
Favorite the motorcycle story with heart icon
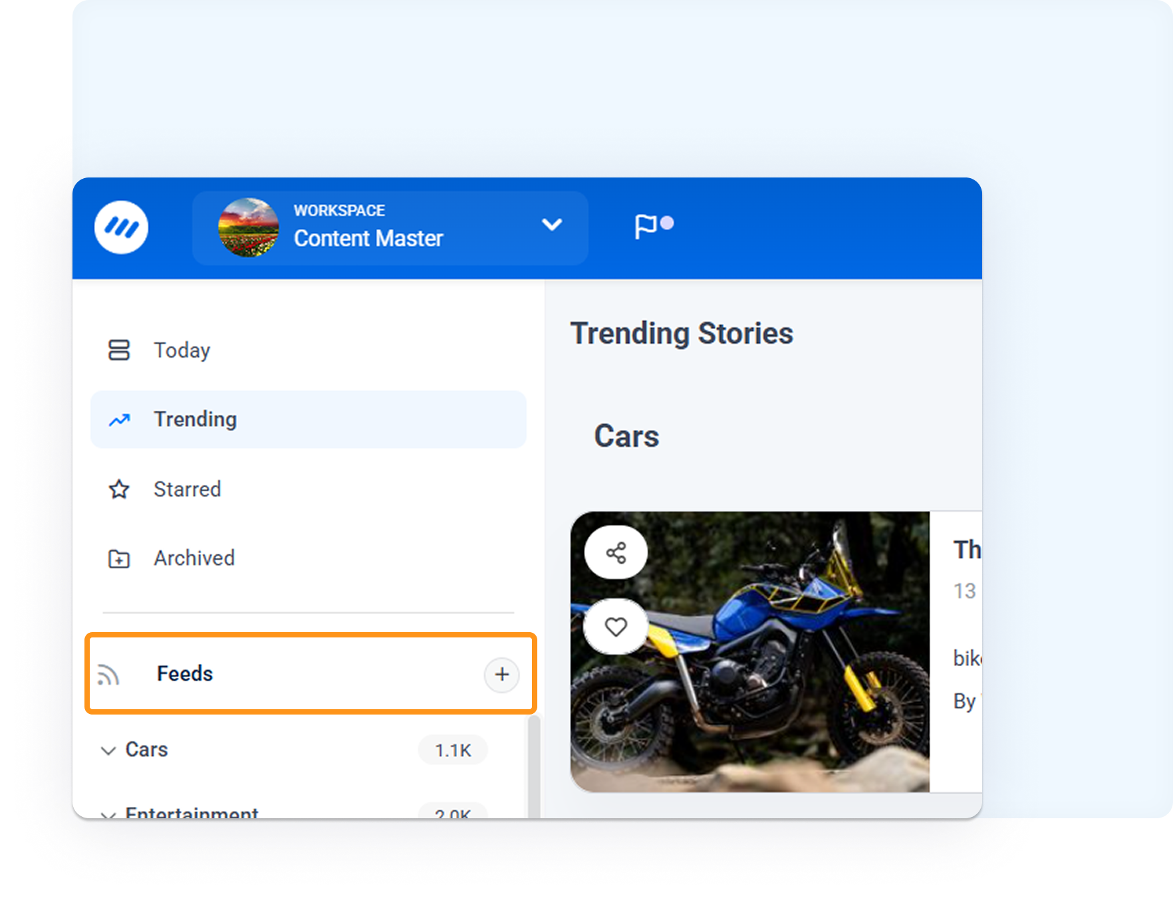pos(616,626)
